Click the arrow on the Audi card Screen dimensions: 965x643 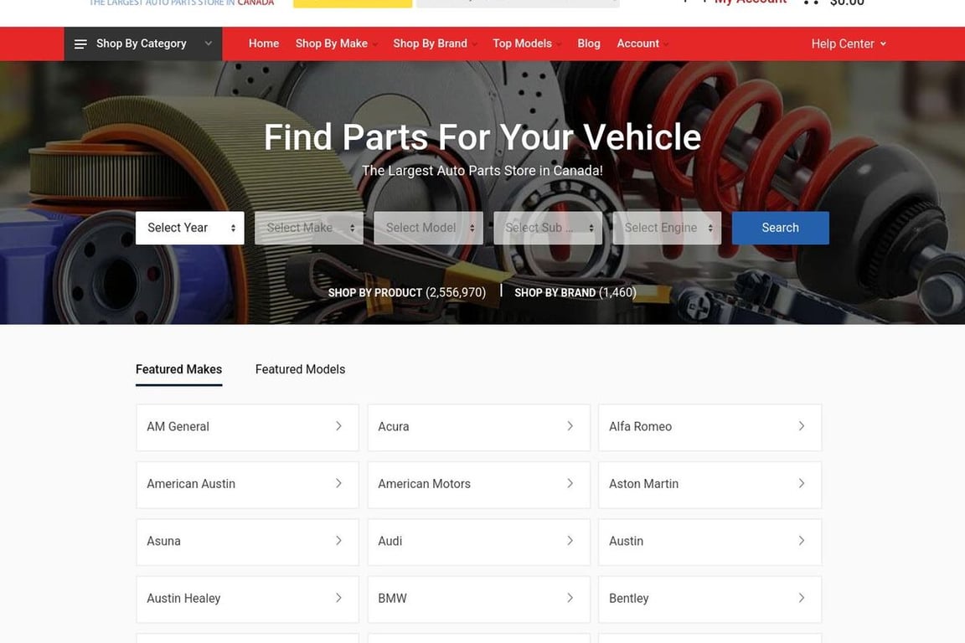[x=570, y=541]
